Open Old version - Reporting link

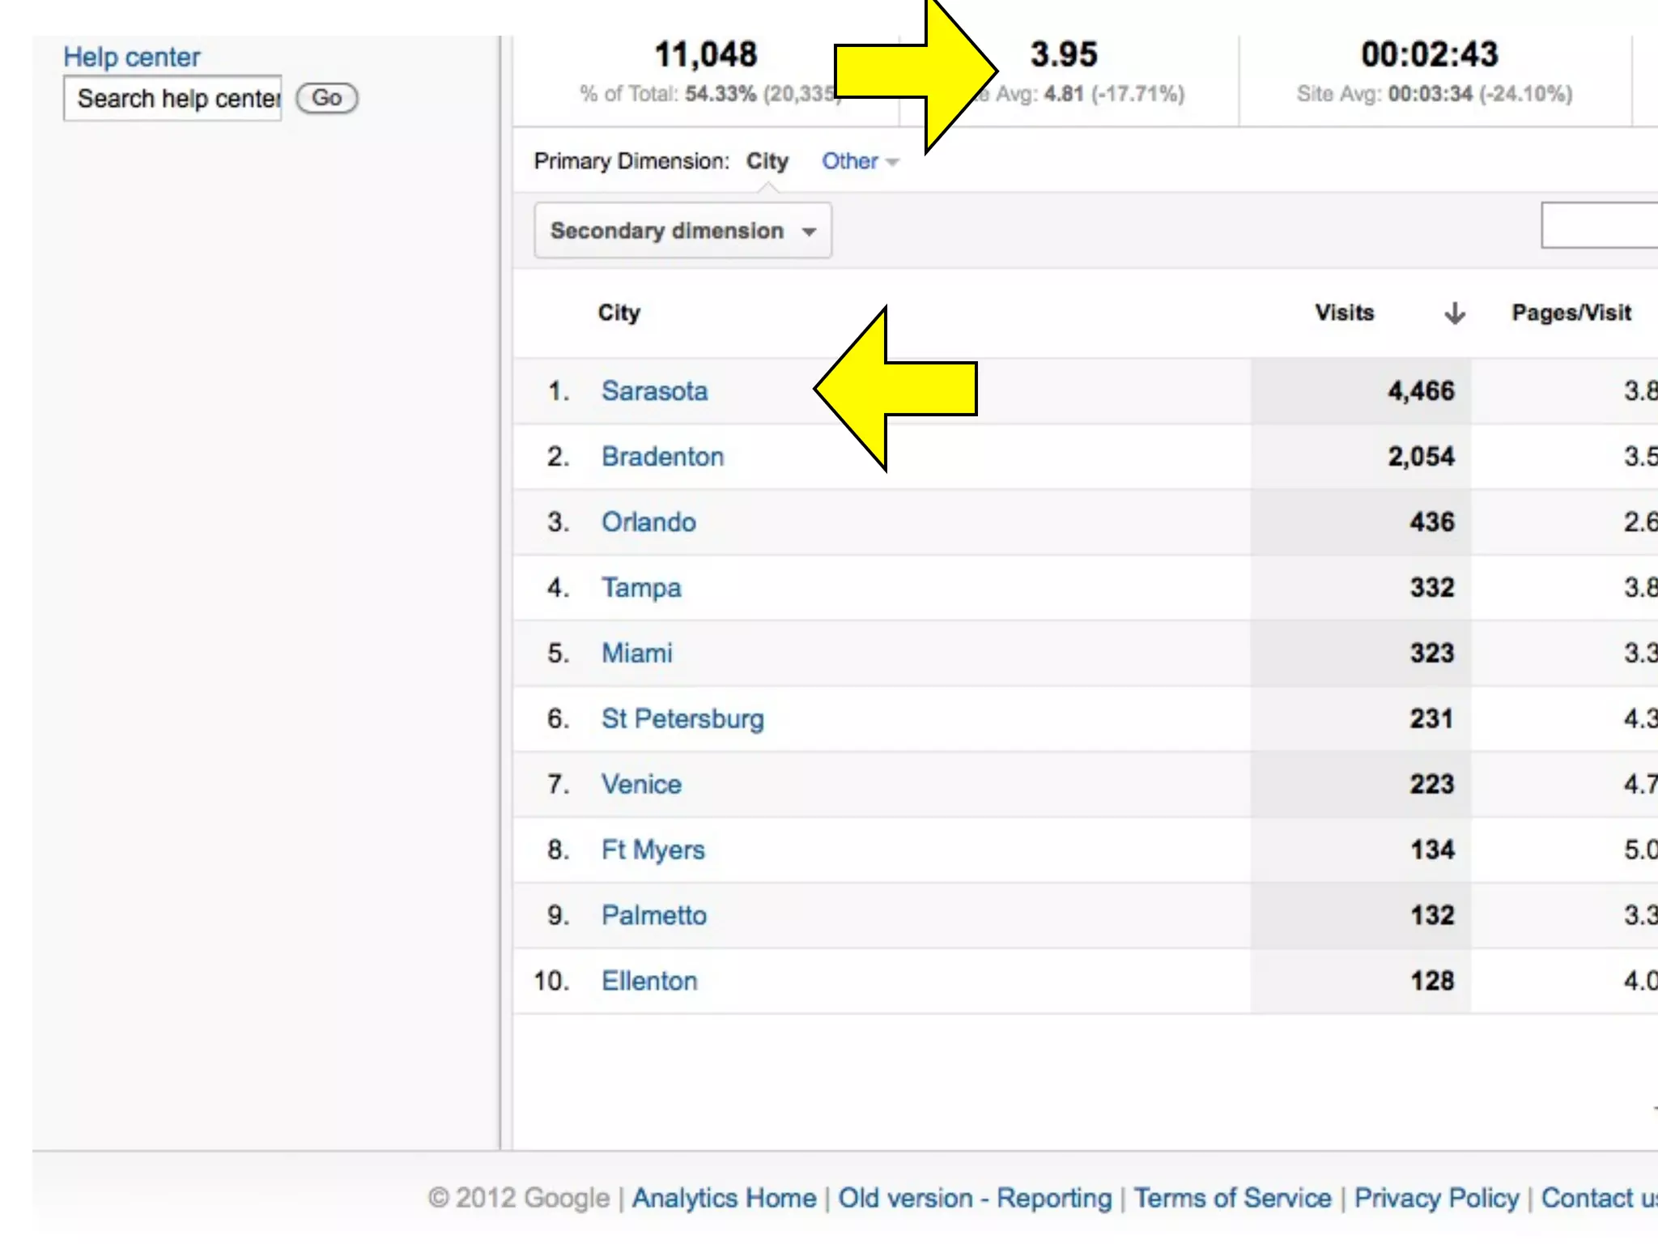975,1198
